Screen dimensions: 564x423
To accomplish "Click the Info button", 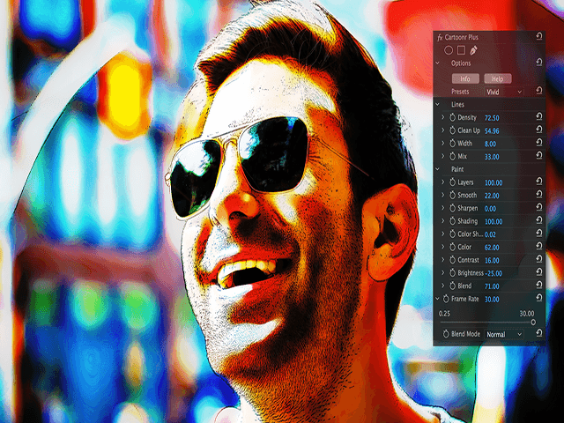I will [465, 78].
